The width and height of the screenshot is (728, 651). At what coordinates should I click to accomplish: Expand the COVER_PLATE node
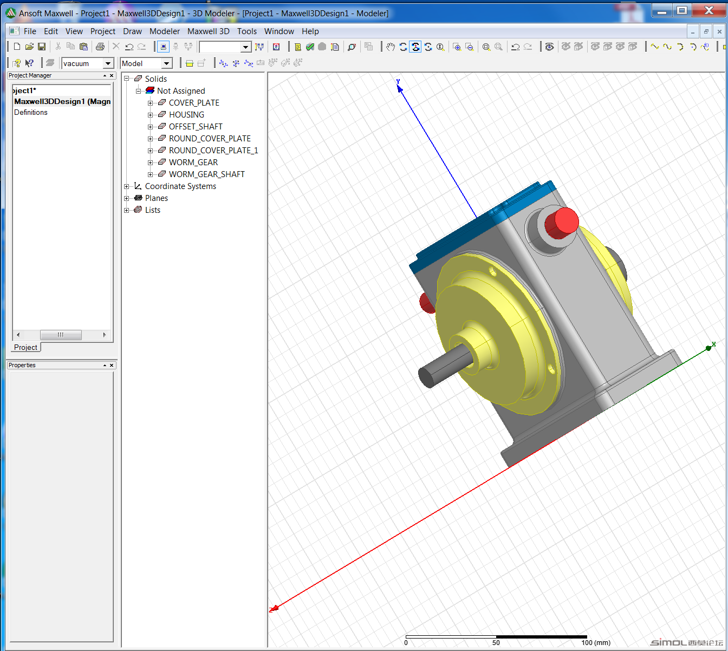pos(151,103)
